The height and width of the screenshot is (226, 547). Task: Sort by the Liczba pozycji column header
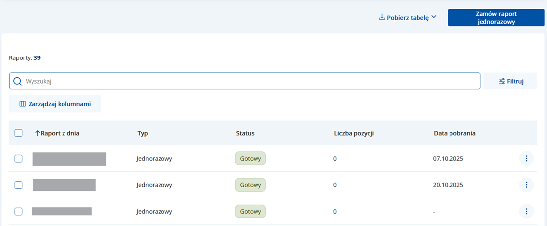pyautogui.click(x=354, y=133)
